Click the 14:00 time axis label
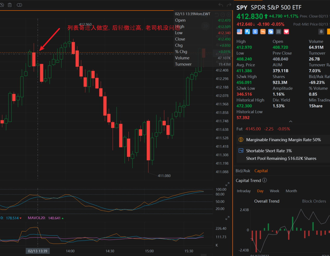Viewport: 330px width, 256px height. [70, 251]
